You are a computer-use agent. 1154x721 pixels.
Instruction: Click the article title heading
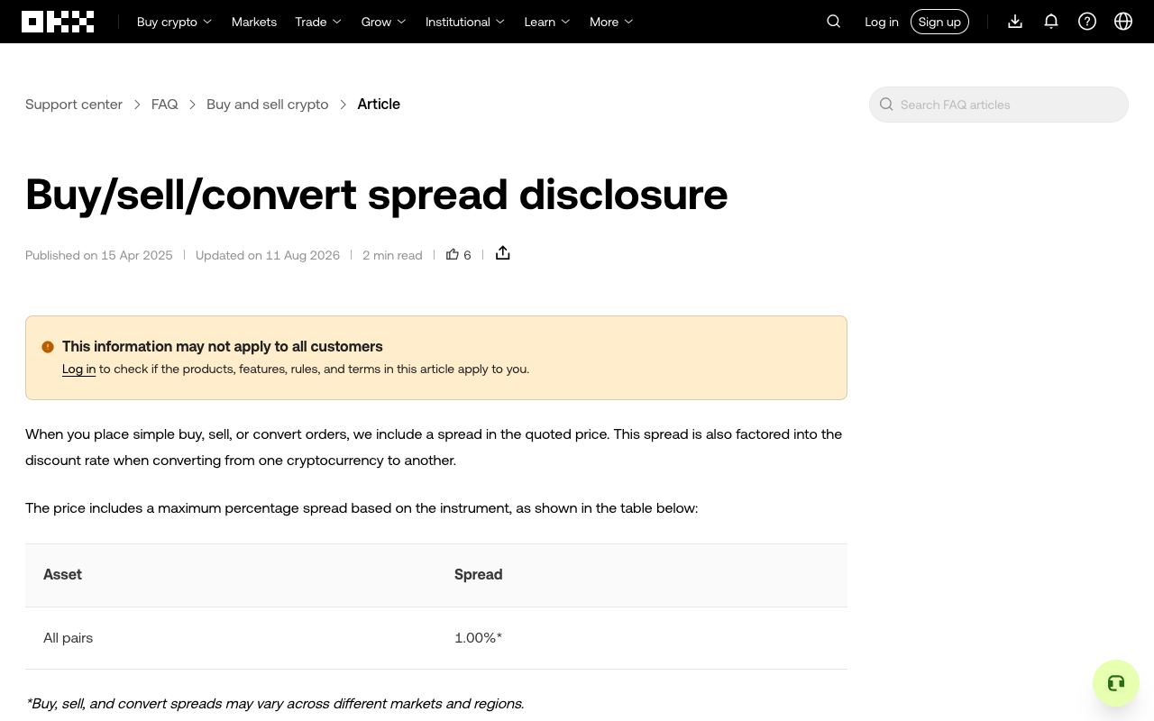(377, 194)
